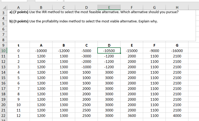
Task: Click cell containing -2000 in row 12
Action: point(86,62)
